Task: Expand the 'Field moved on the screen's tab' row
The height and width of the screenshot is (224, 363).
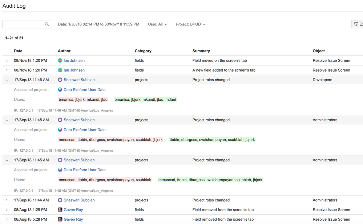Action: tap(7, 60)
